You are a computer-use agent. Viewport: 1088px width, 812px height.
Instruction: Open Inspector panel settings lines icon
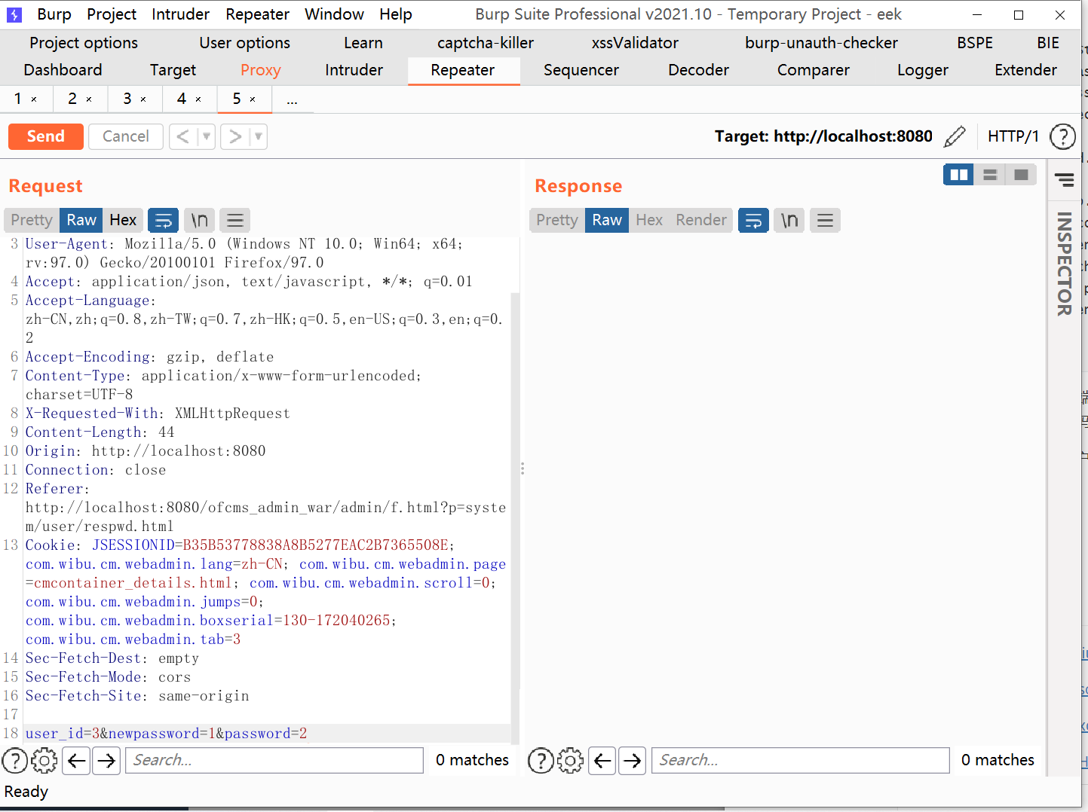click(x=1065, y=179)
